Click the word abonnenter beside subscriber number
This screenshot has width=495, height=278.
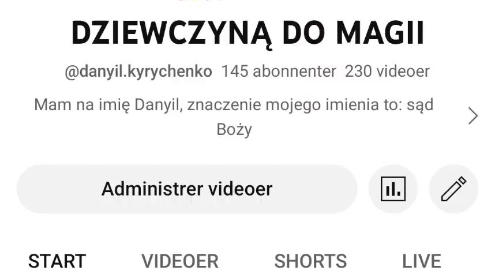click(294, 72)
